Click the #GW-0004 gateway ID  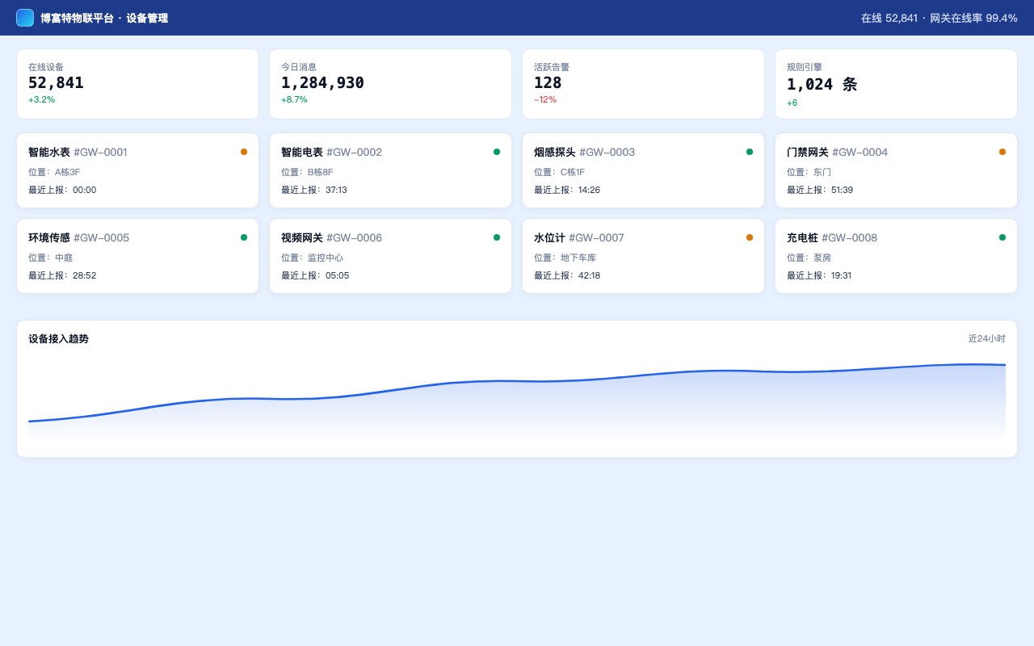pyautogui.click(x=860, y=152)
